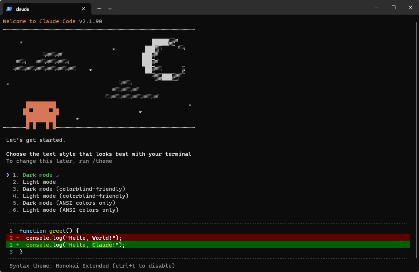Open a new terminal tab

point(99,8)
